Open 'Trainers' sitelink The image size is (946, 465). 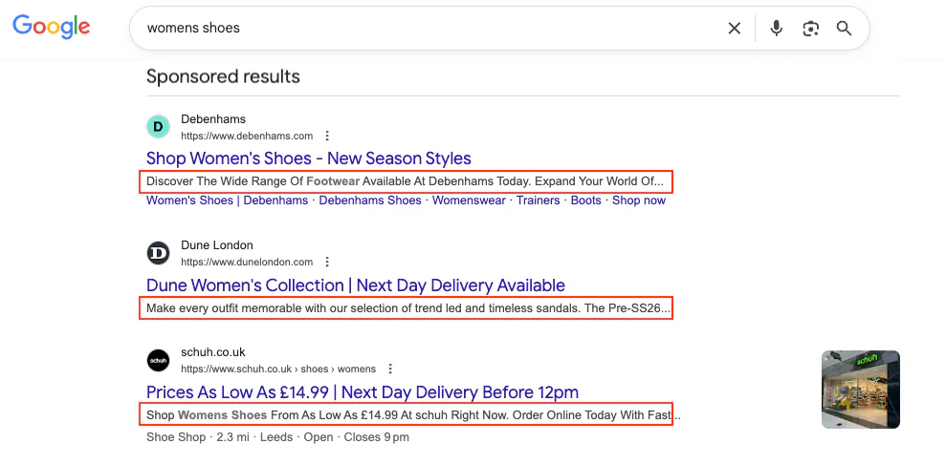[539, 201]
